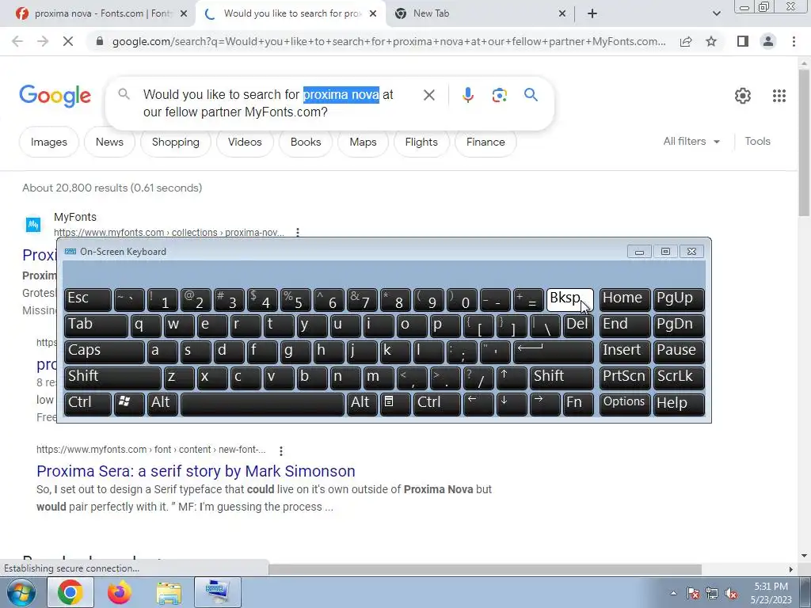Select On-Screen Keyboard taskbar icon

[x=218, y=592]
